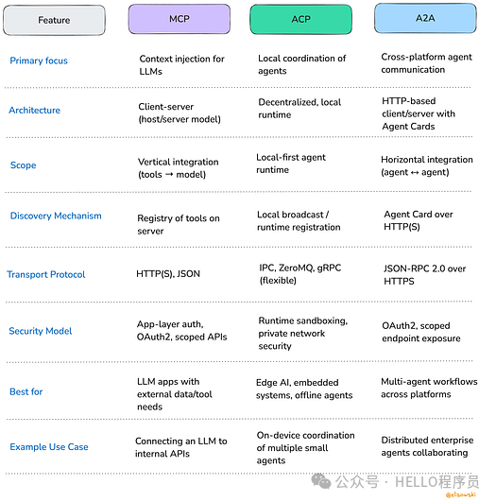
Task: Click the Primary focus row label
Action: (39, 61)
